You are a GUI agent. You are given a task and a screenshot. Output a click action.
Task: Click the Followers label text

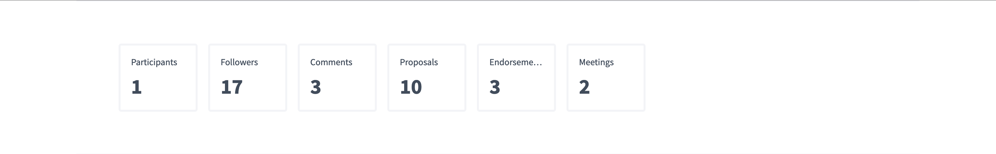coord(239,62)
